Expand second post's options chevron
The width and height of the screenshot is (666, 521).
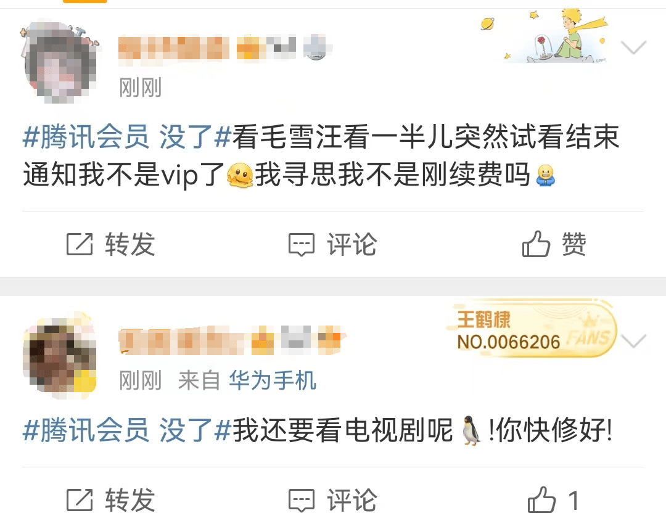tap(633, 341)
